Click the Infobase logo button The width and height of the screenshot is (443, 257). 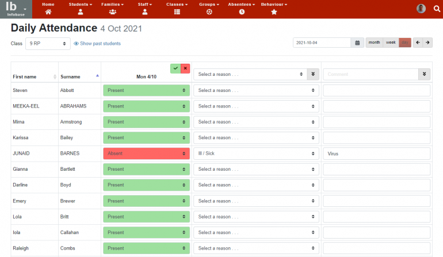pyautogui.click(x=16, y=9)
